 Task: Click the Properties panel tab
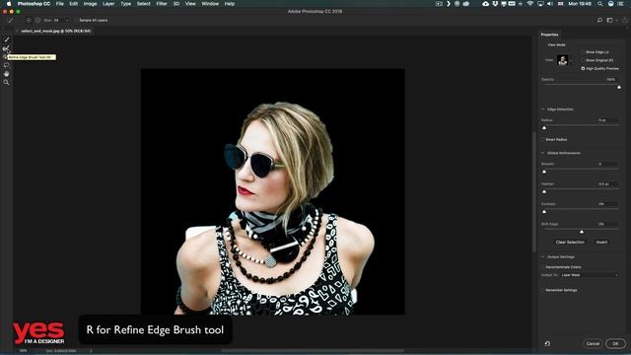pyautogui.click(x=549, y=35)
